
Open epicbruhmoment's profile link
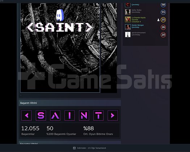[x=139, y=33]
